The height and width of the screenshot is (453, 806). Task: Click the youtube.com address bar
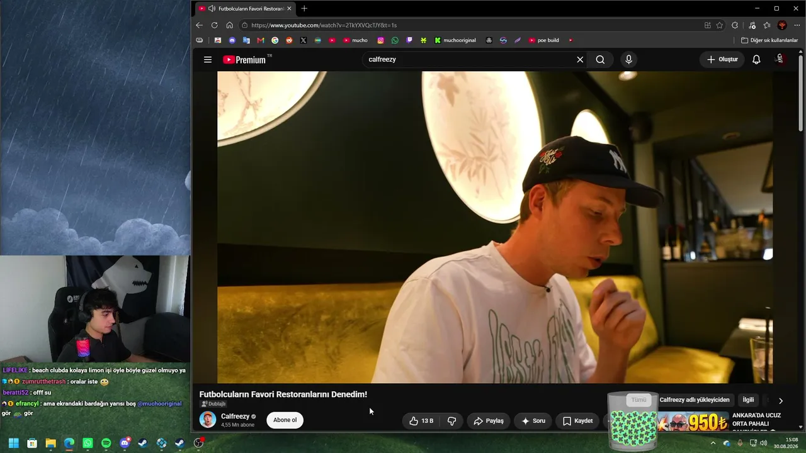pos(472,25)
